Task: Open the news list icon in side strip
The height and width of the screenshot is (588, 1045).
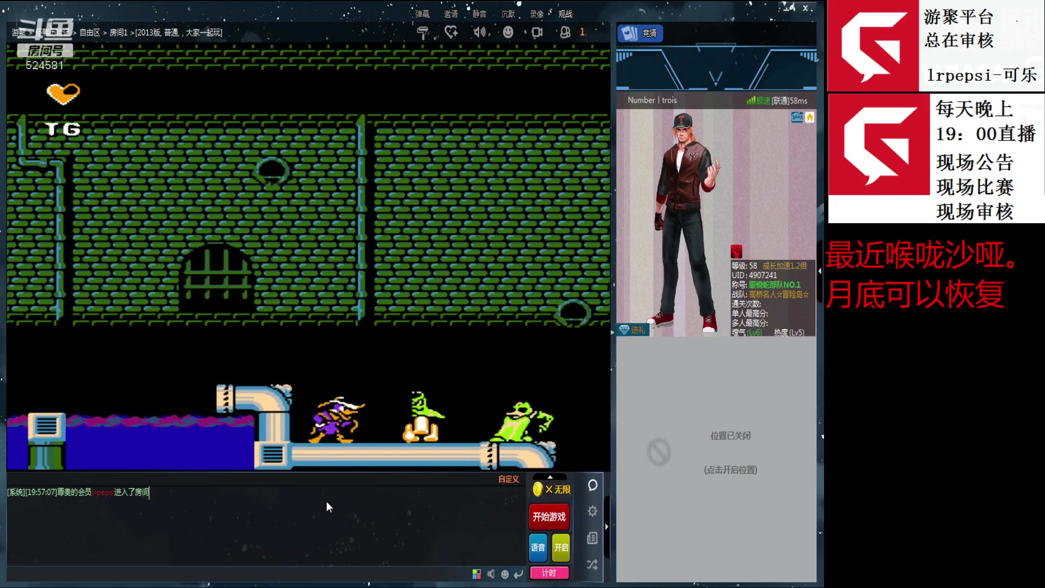Action: pos(593,538)
